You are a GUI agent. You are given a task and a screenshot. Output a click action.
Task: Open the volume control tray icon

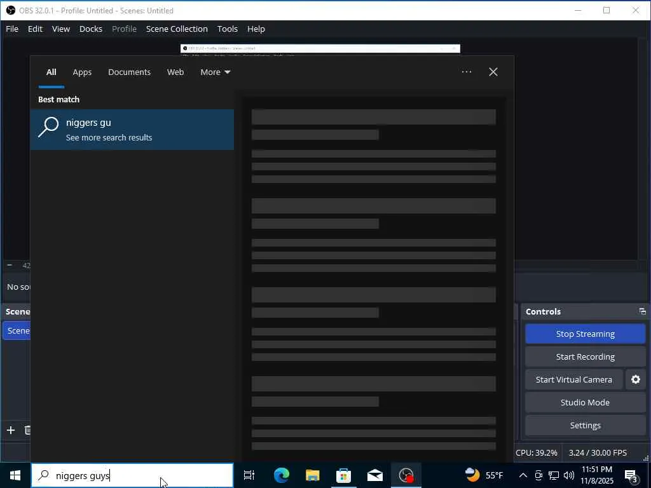pyautogui.click(x=569, y=475)
